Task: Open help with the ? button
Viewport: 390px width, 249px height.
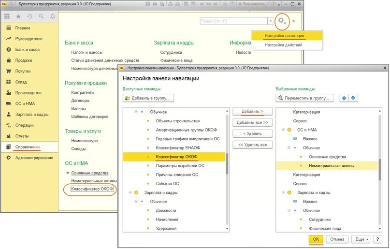Action: [x=377, y=239]
